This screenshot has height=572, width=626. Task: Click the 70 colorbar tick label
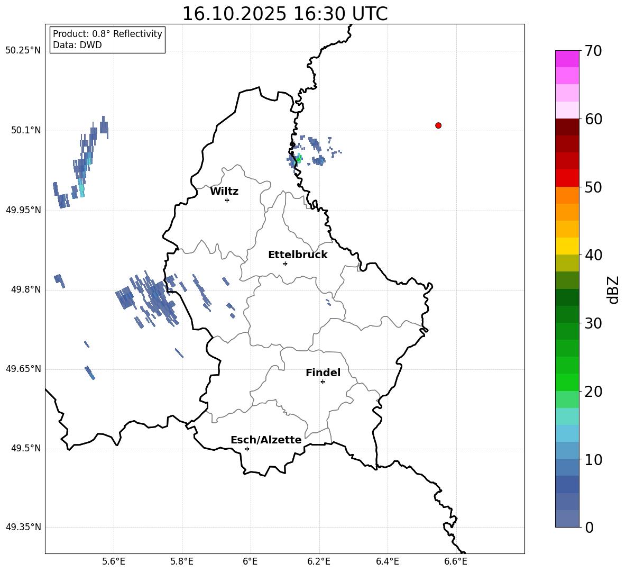[x=593, y=51]
